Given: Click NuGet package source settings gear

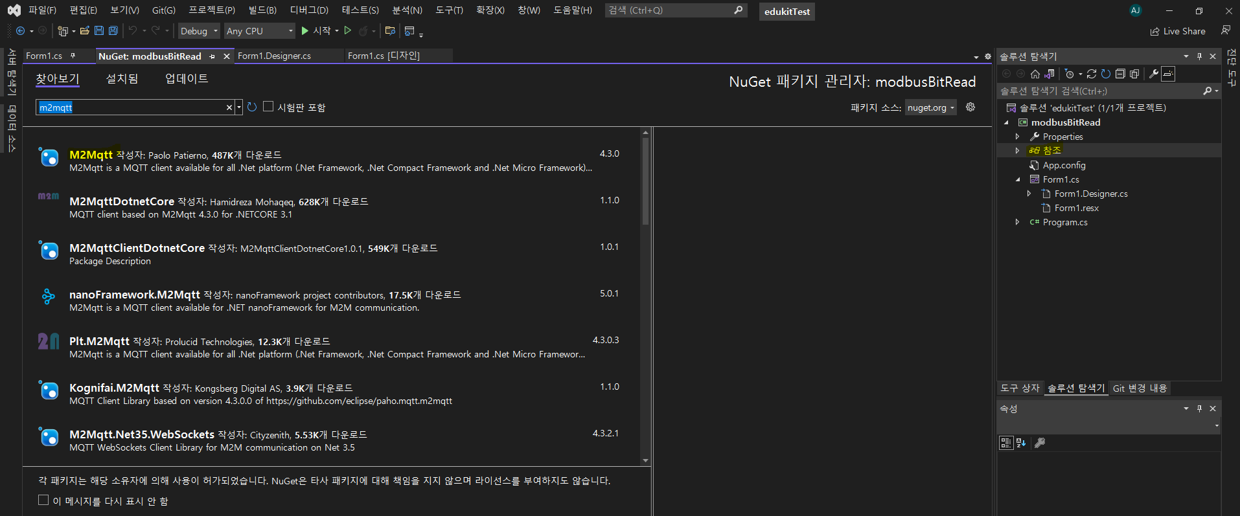Looking at the screenshot, I should (970, 107).
